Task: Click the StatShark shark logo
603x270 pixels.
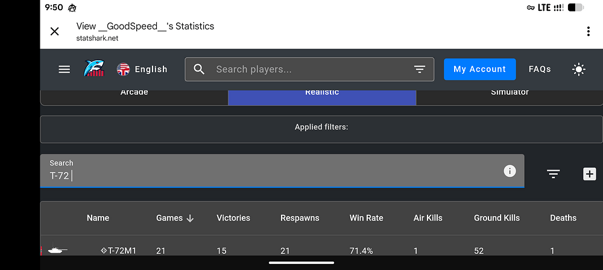Action: (x=93, y=69)
